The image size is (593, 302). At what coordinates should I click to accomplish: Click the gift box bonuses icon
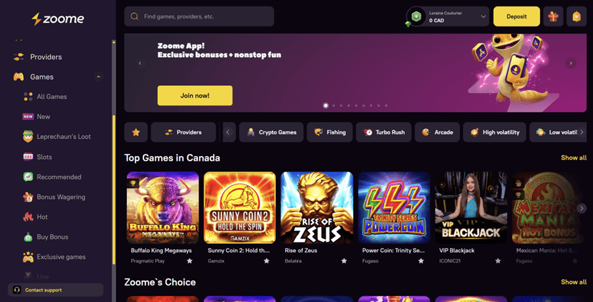coord(553,16)
